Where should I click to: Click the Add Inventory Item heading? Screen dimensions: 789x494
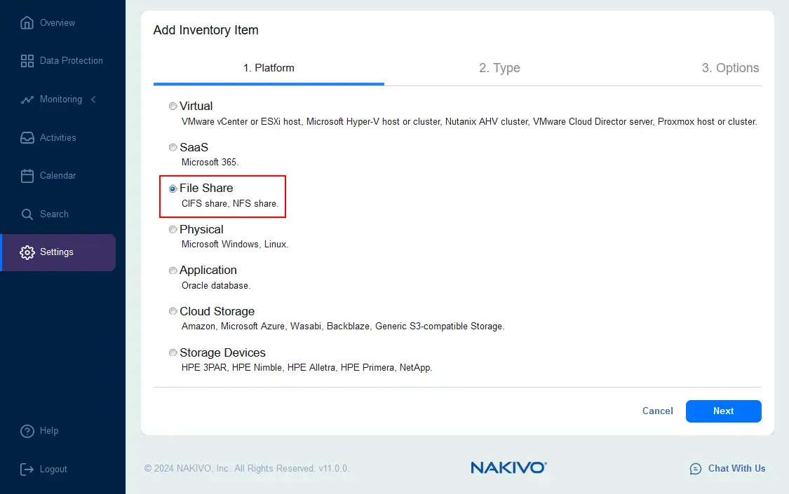click(205, 30)
